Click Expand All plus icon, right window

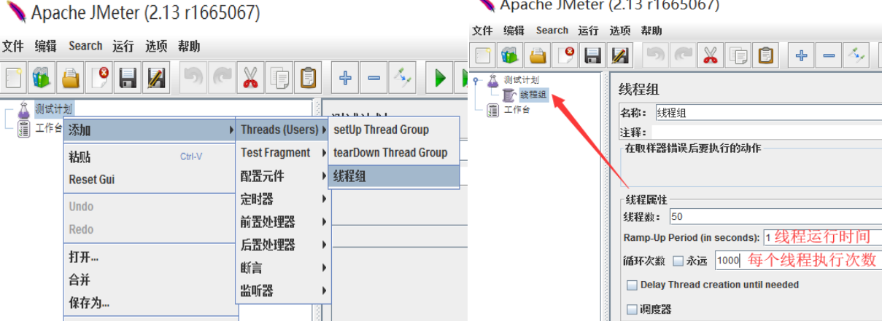click(802, 55)
